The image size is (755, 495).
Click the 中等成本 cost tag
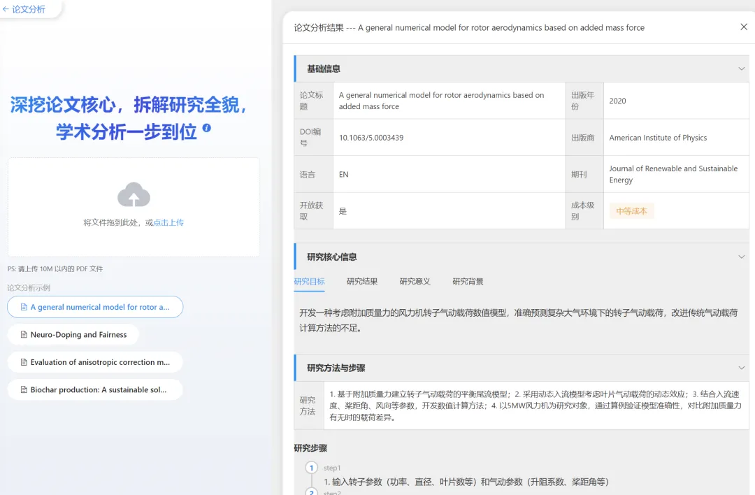point(631,211)
